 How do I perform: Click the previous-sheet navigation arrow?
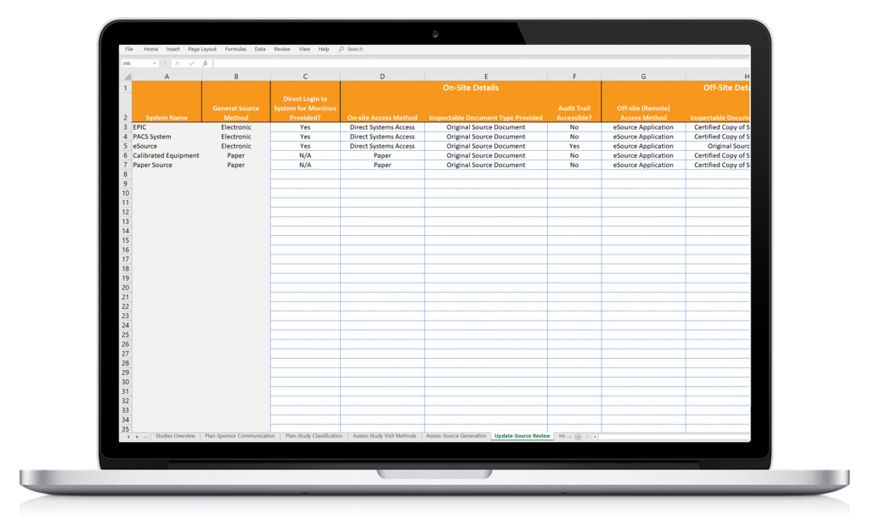pyautogui.click(x=129, y=435)
